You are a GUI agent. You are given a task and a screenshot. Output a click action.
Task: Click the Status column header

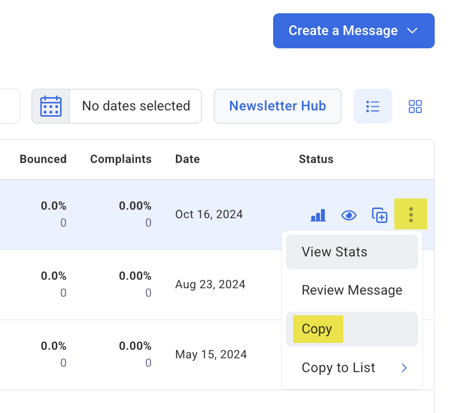316,159
